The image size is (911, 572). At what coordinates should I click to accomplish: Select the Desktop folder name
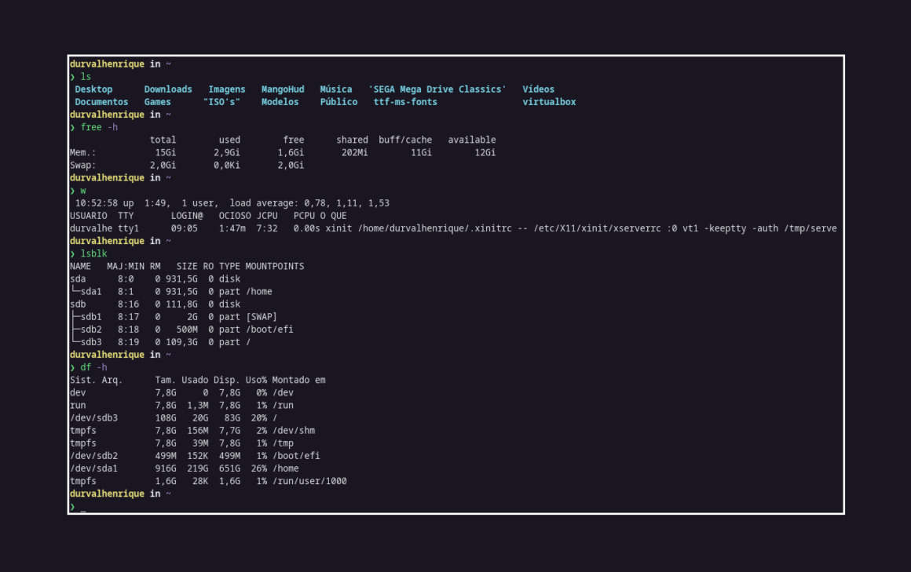pos(93,89)
